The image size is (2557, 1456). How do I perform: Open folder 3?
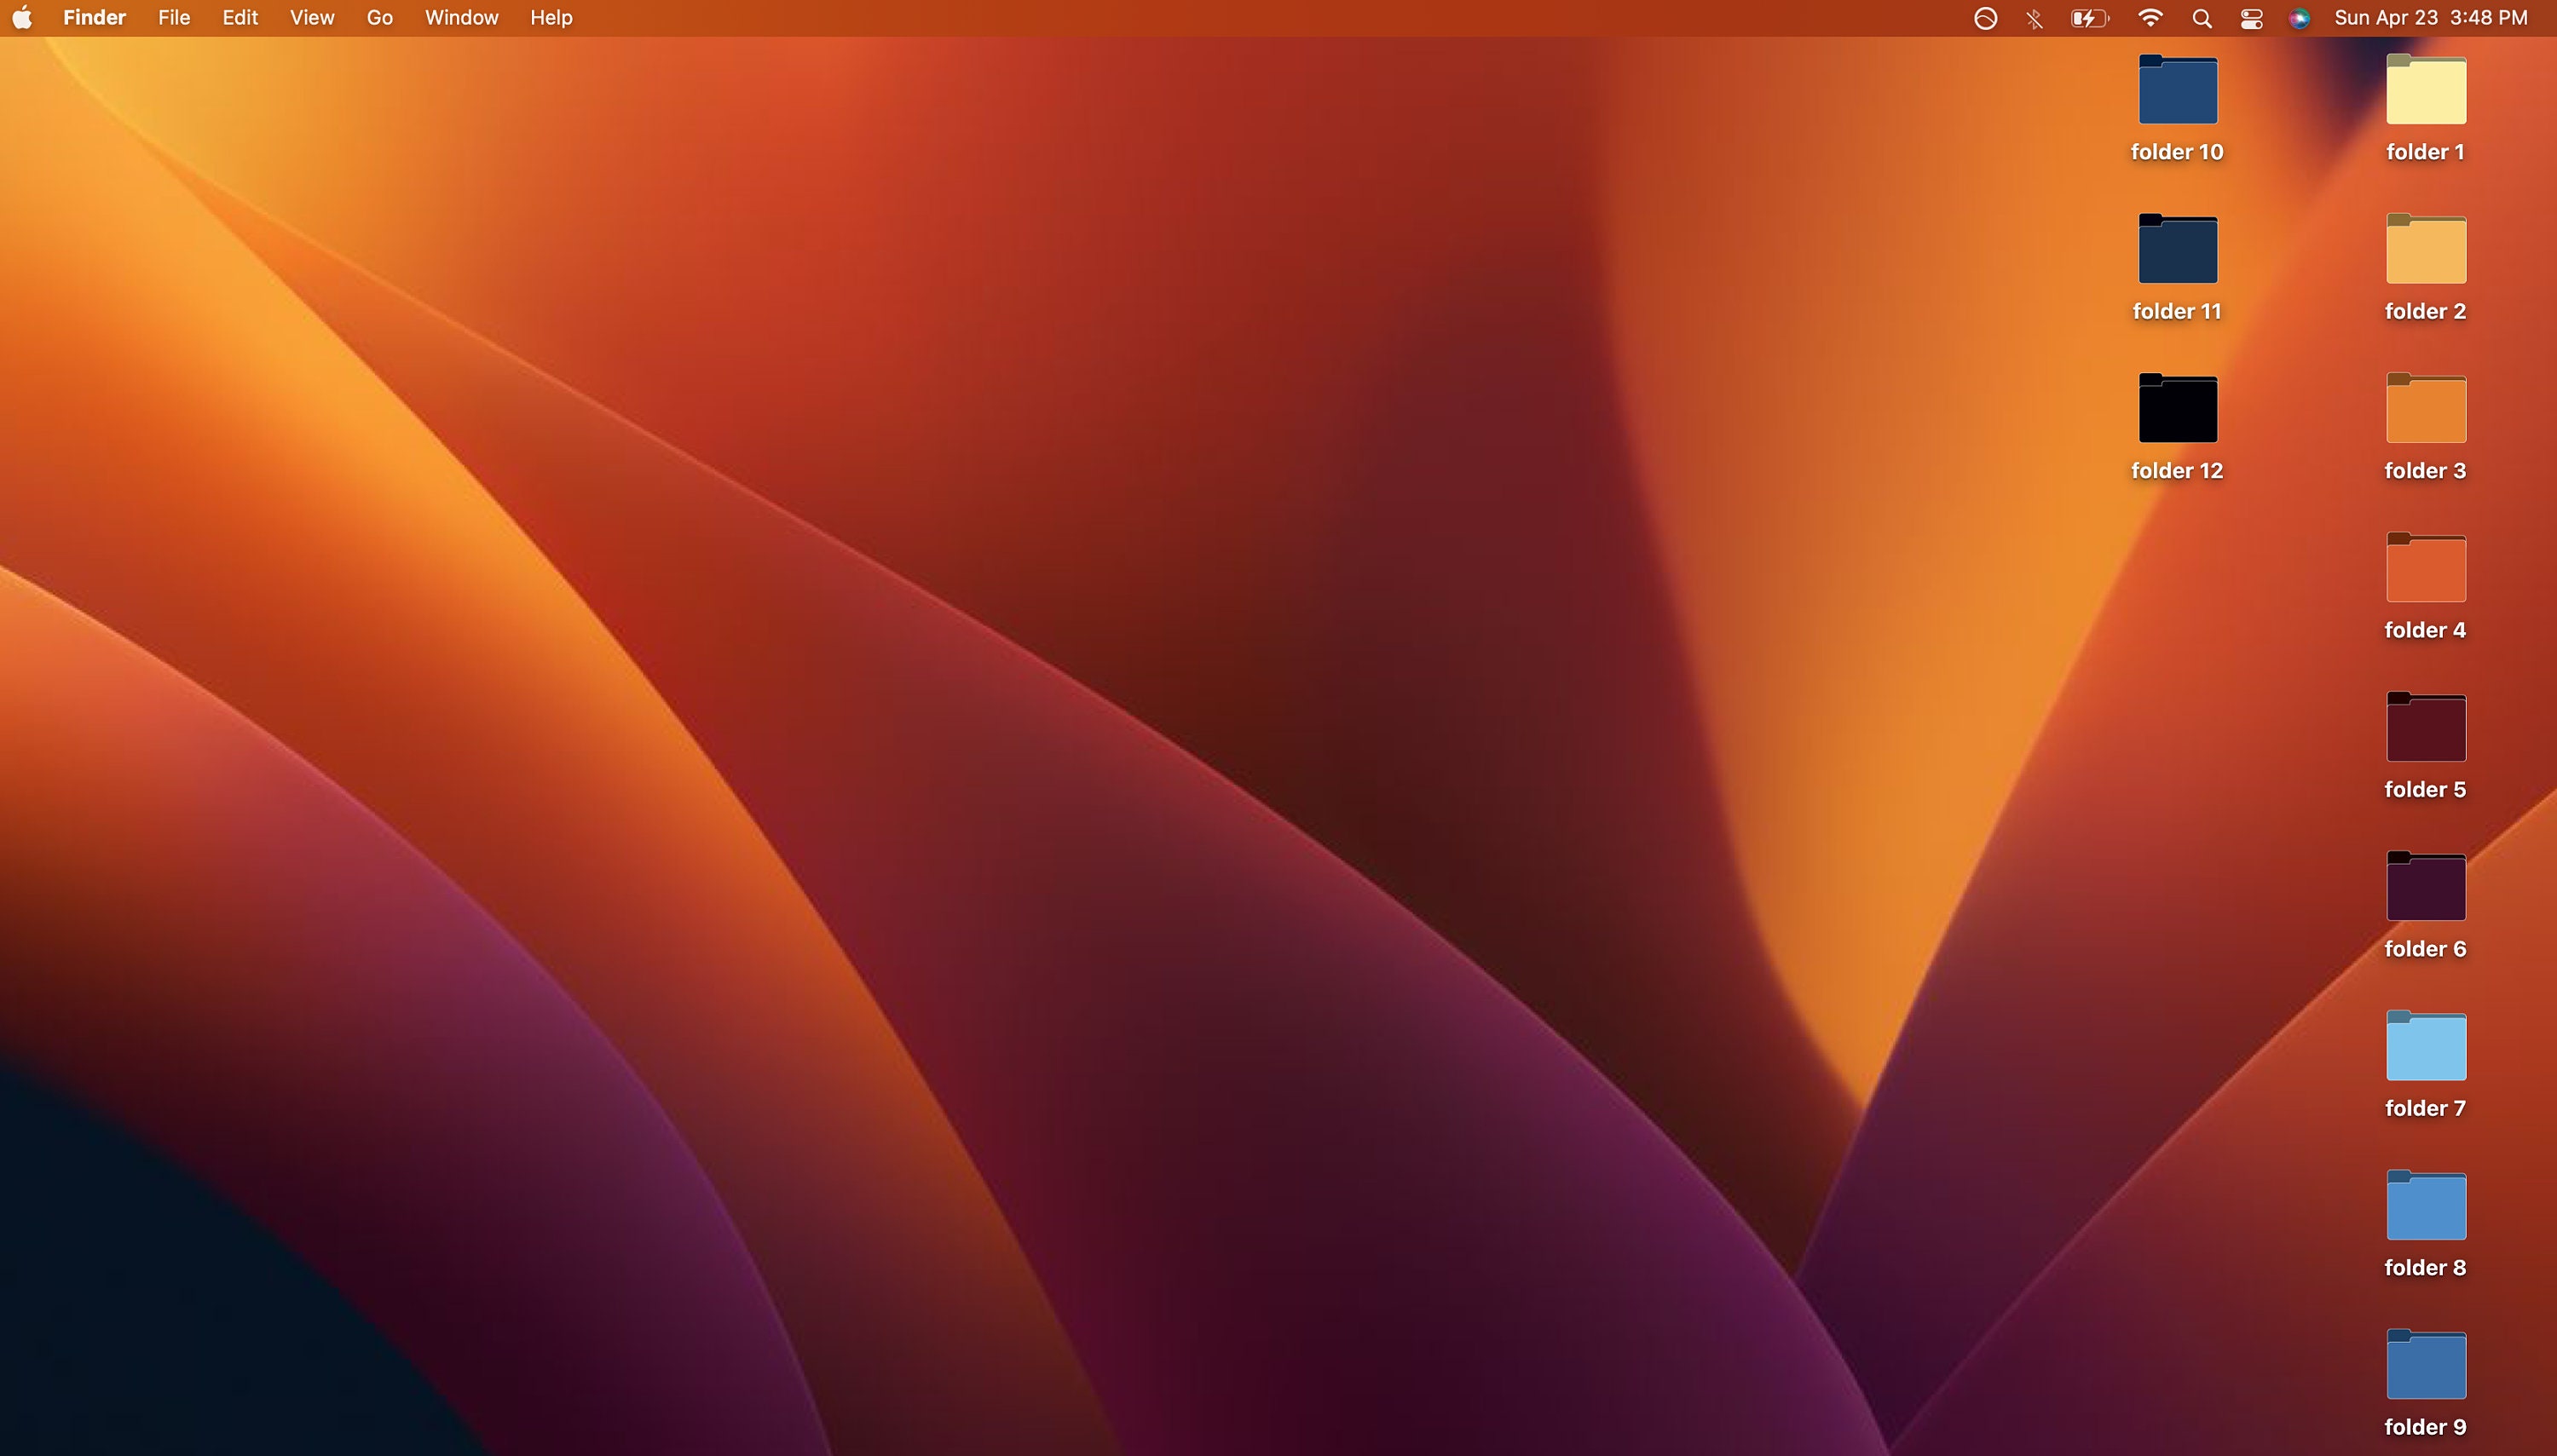coord(2425,408)
